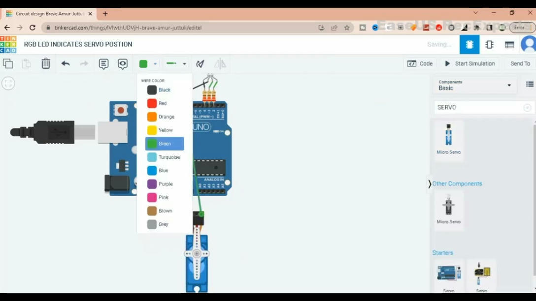Start the simulation
Viewport: 536px width, 301px height.
click(470, 63)
